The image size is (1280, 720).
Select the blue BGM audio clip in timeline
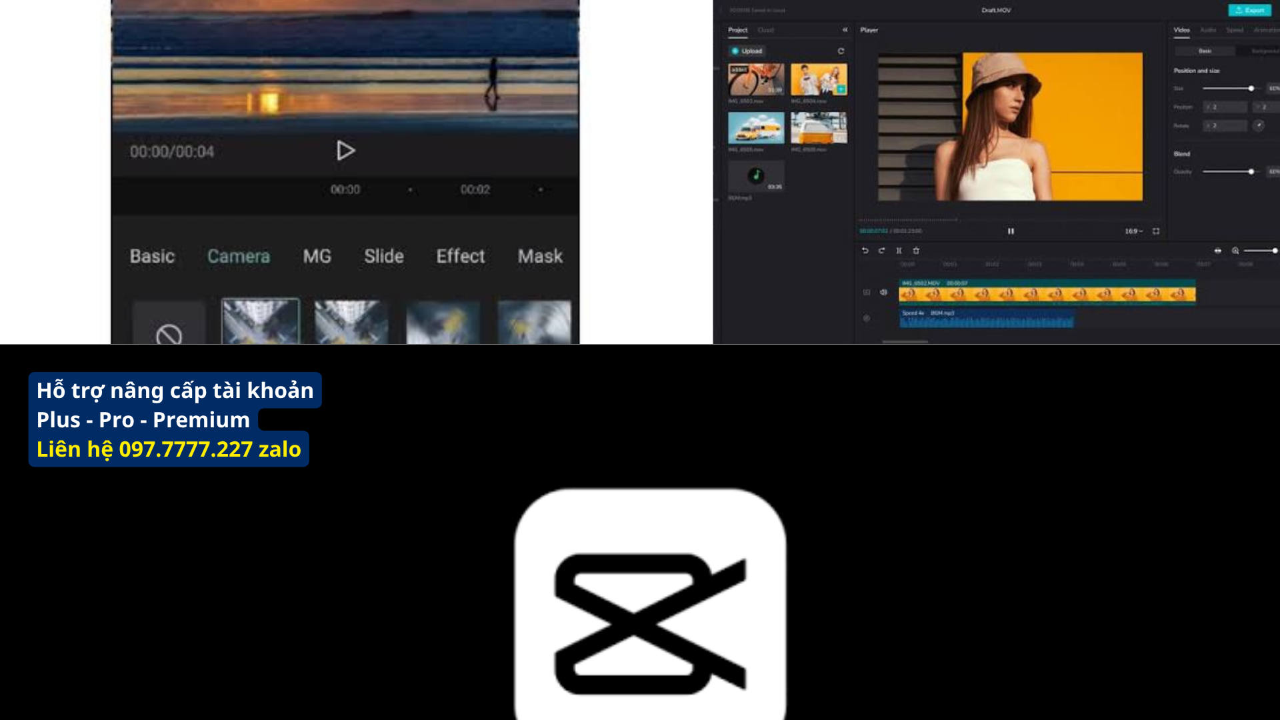pos(986,318)
